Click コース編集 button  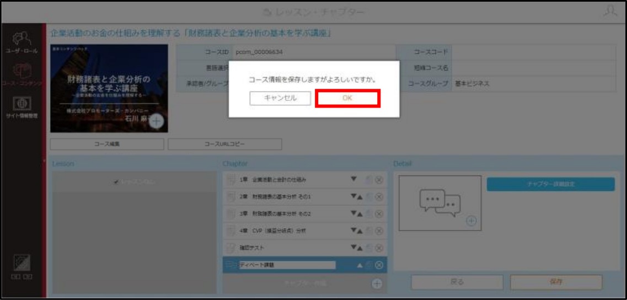click(x=107, y=144)
